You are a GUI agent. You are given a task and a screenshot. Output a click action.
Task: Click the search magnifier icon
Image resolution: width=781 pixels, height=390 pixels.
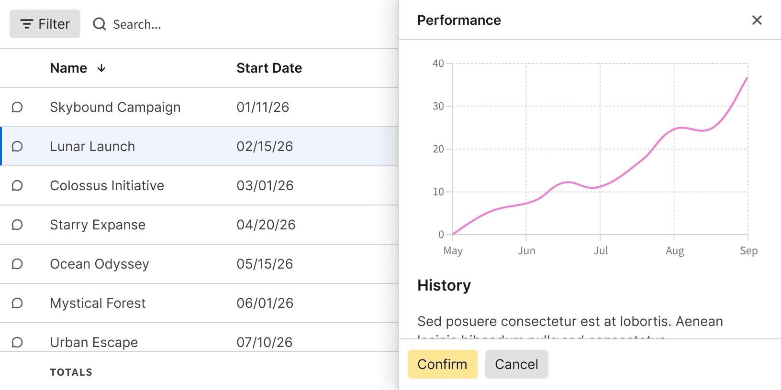100,24
